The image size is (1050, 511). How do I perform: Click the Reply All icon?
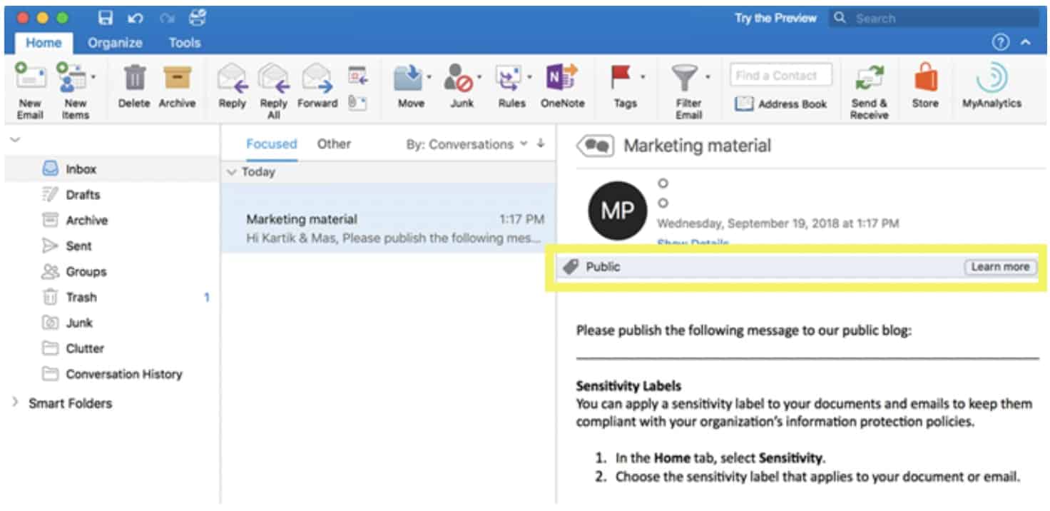point(273,78)
